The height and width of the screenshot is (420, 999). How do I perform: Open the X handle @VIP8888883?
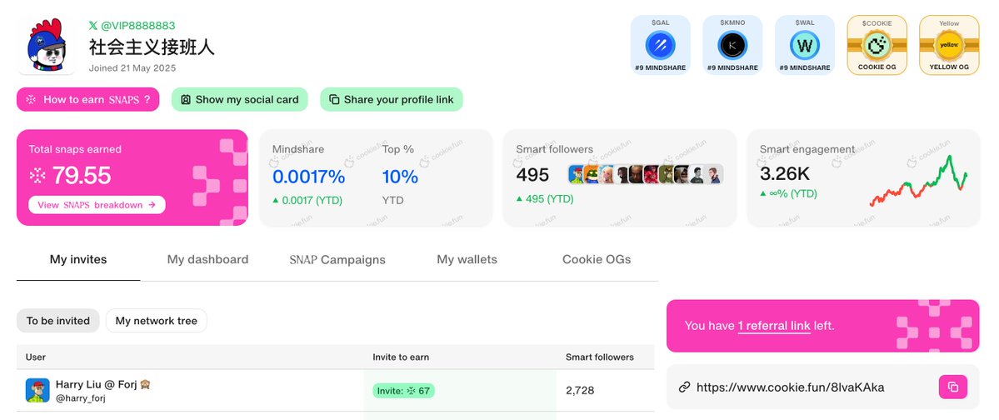pos(132,26)
